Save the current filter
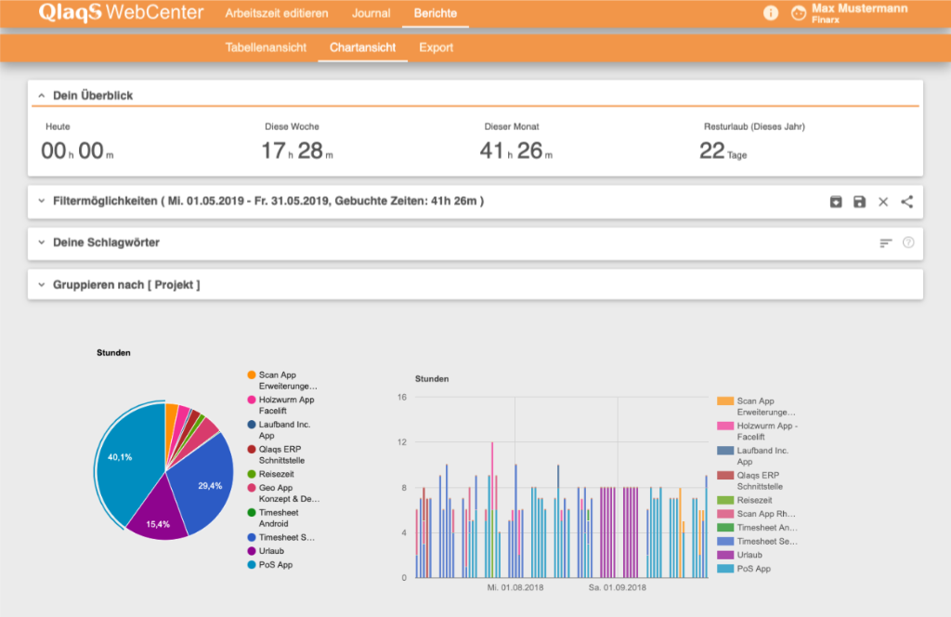951x617 pixels. coord(859,202)
